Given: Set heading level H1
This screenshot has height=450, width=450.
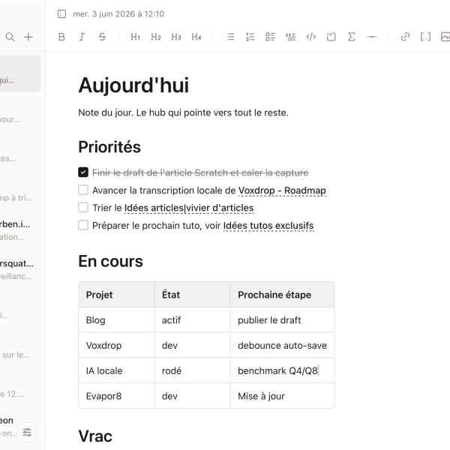Looking at the screenshot, I should (x=135, y=37).
